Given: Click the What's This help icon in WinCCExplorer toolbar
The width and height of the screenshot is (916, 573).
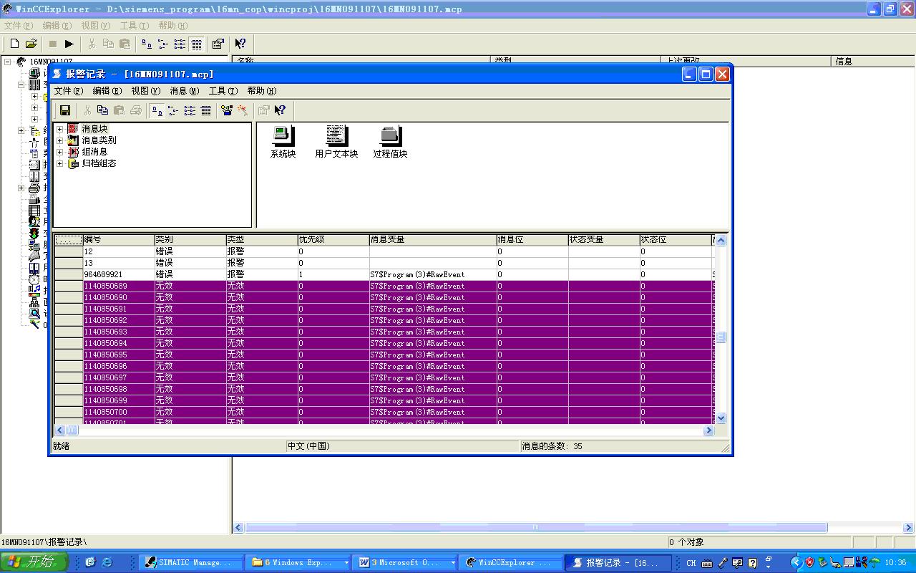Looking at the screenshot, I should point(240,44).
